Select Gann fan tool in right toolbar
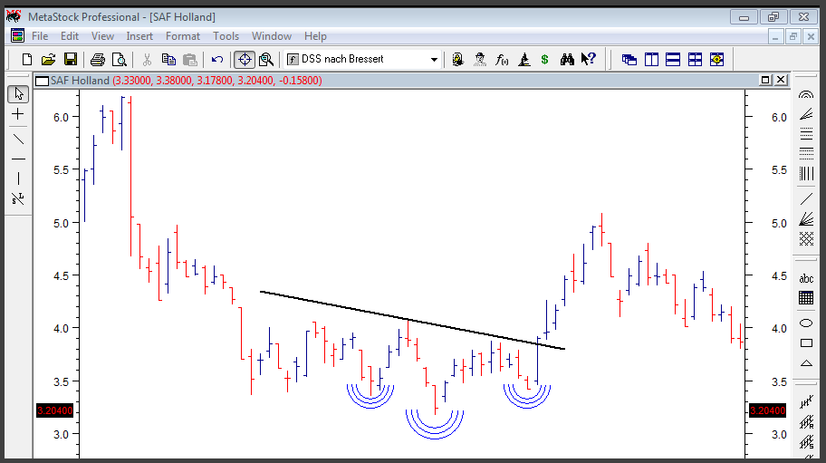Screen dimensions: 826x463 pyautogui.click(x=806, y=218)
